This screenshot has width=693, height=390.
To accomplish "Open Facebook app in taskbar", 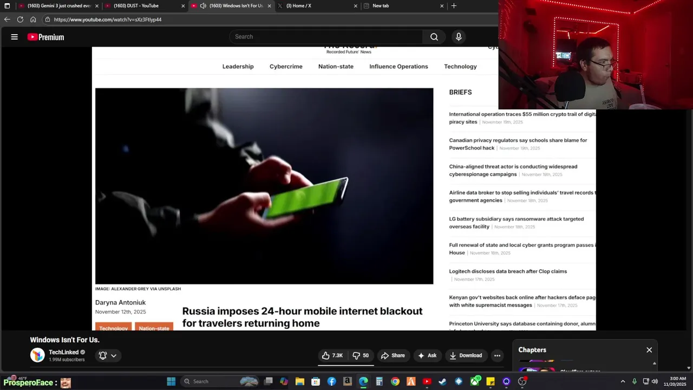I will [331, 381].
